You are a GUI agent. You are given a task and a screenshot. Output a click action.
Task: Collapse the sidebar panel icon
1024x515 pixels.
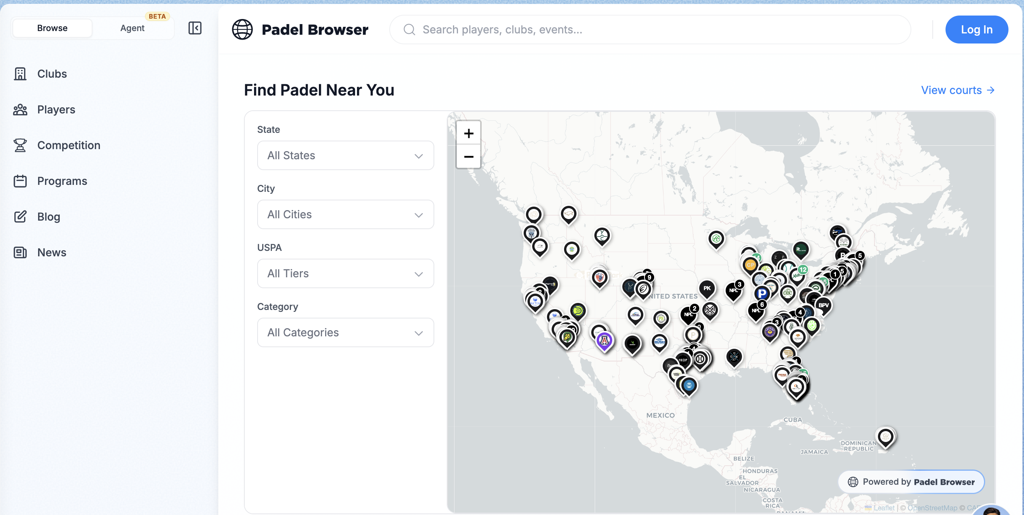195,28
